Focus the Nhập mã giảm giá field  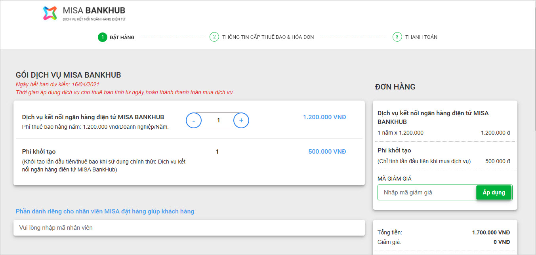tap(426, 192)
